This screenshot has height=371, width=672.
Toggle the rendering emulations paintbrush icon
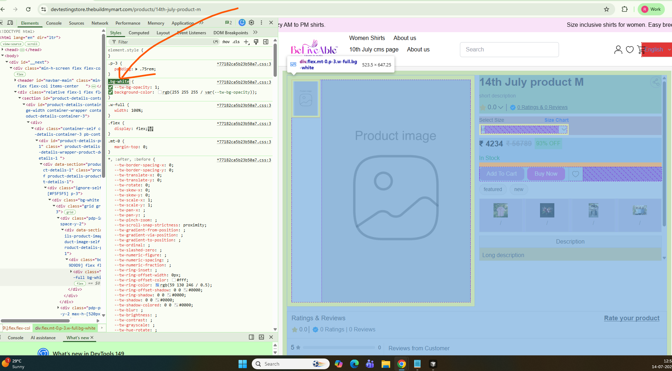point(256,42)
